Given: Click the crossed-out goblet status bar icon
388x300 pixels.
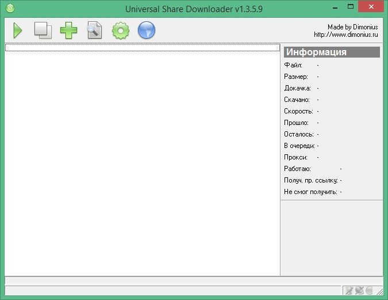Looking at the screenshot, I should tap(349, 290).
